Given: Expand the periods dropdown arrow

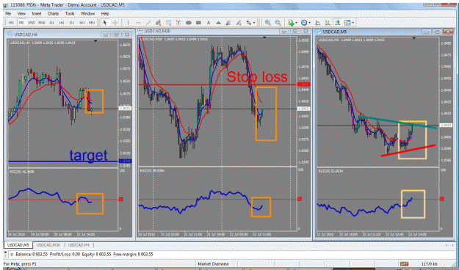Looking at the screenshot, I should click(x=310, y=23).
